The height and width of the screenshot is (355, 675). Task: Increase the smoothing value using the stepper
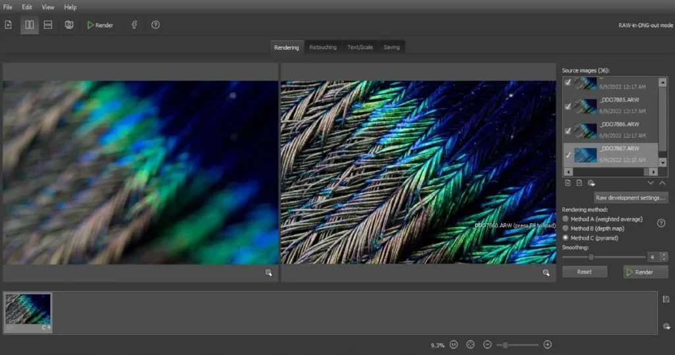(664, 255)
